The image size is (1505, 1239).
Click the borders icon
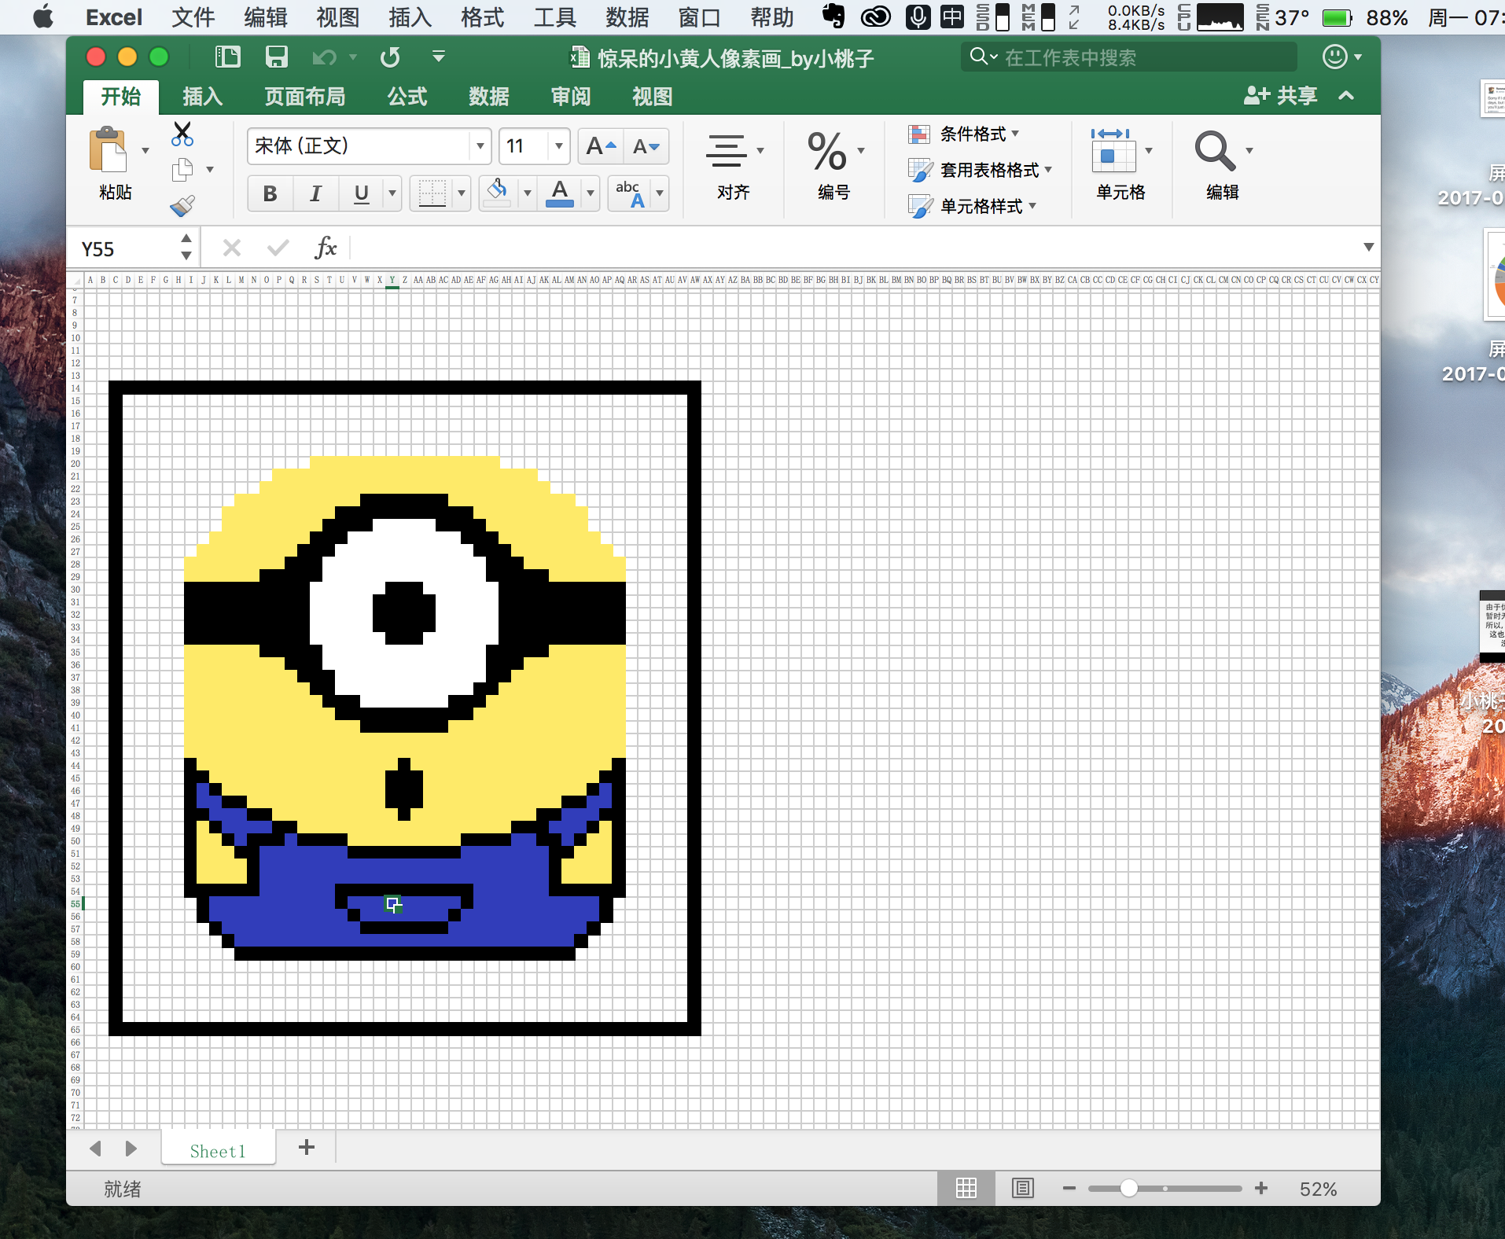(432, 193)
